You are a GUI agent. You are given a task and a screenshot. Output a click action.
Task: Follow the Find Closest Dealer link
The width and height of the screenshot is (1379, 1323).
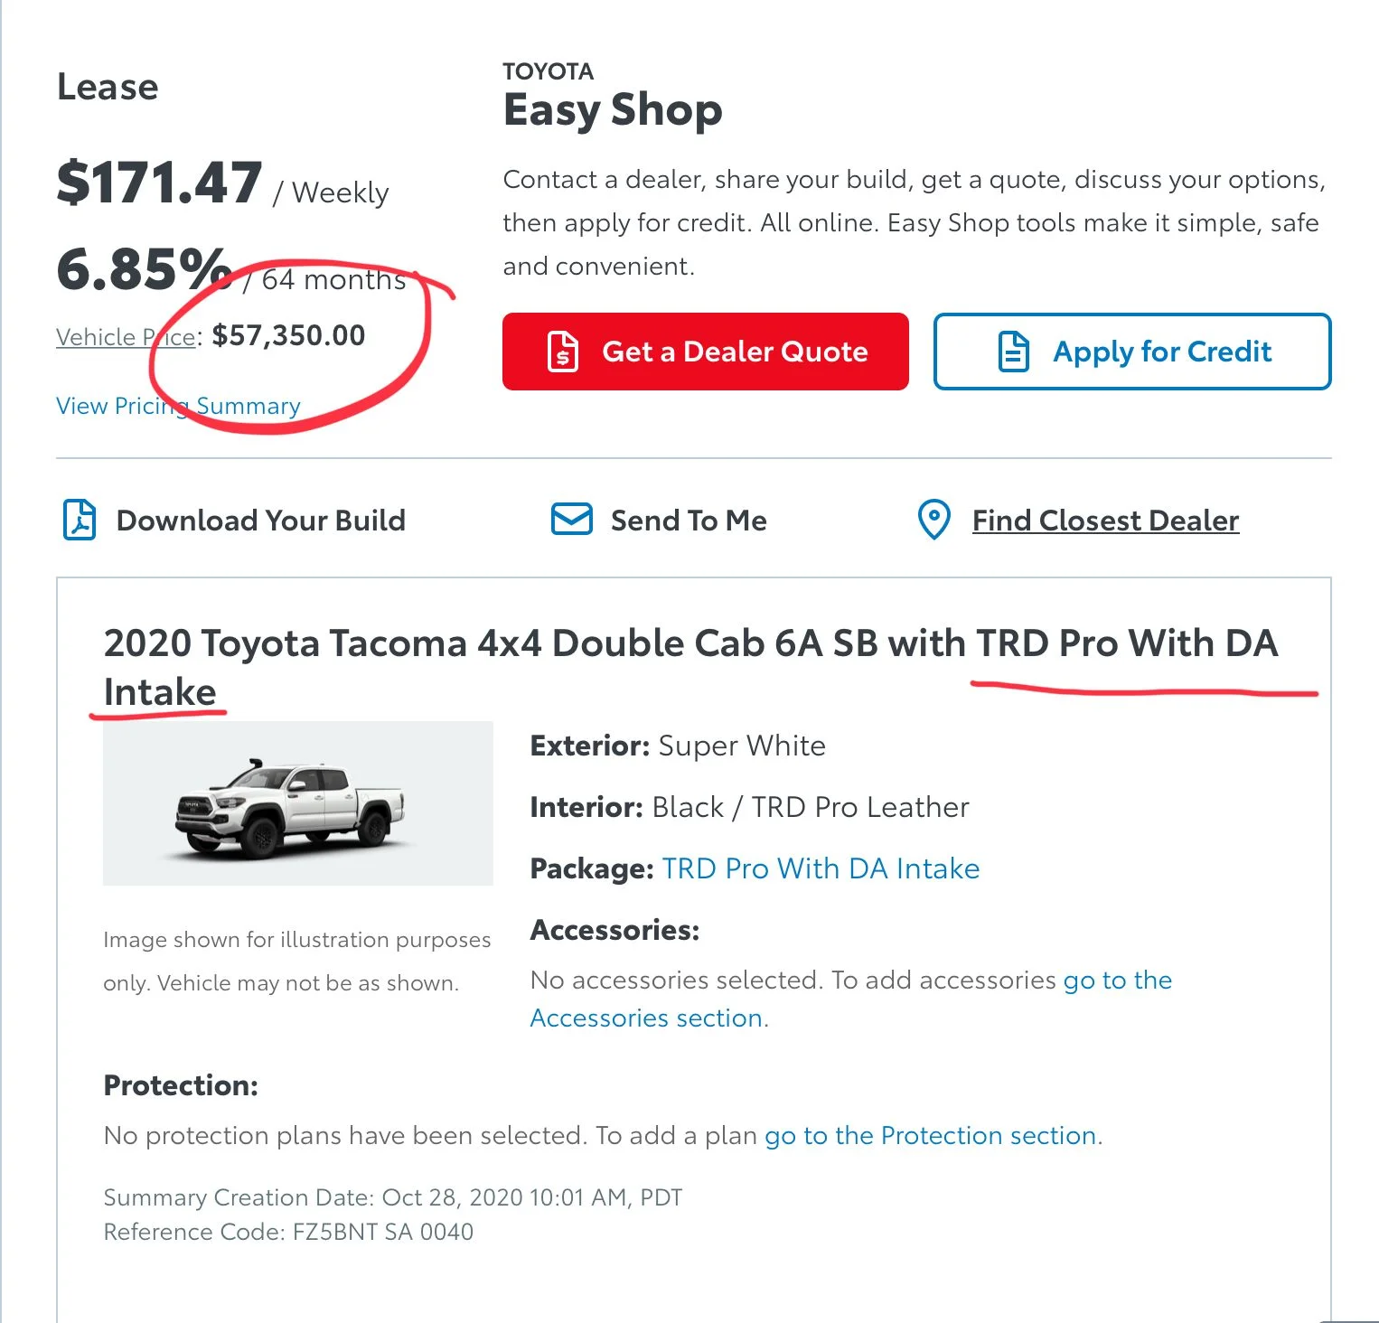(1105, 521)
